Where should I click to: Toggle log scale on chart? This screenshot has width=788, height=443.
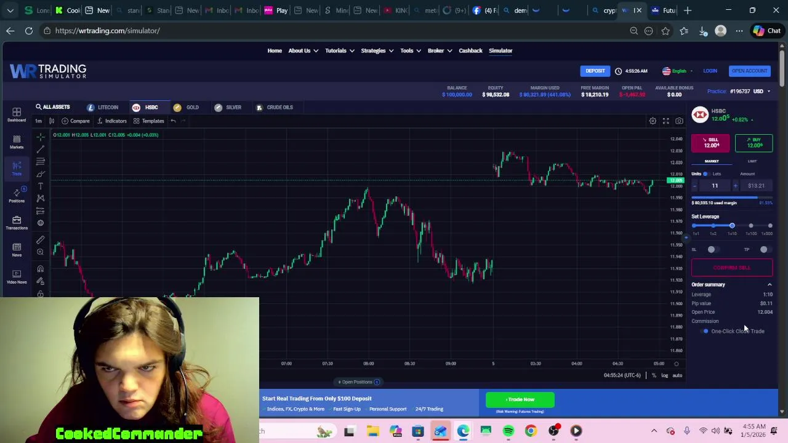(664, 375)
